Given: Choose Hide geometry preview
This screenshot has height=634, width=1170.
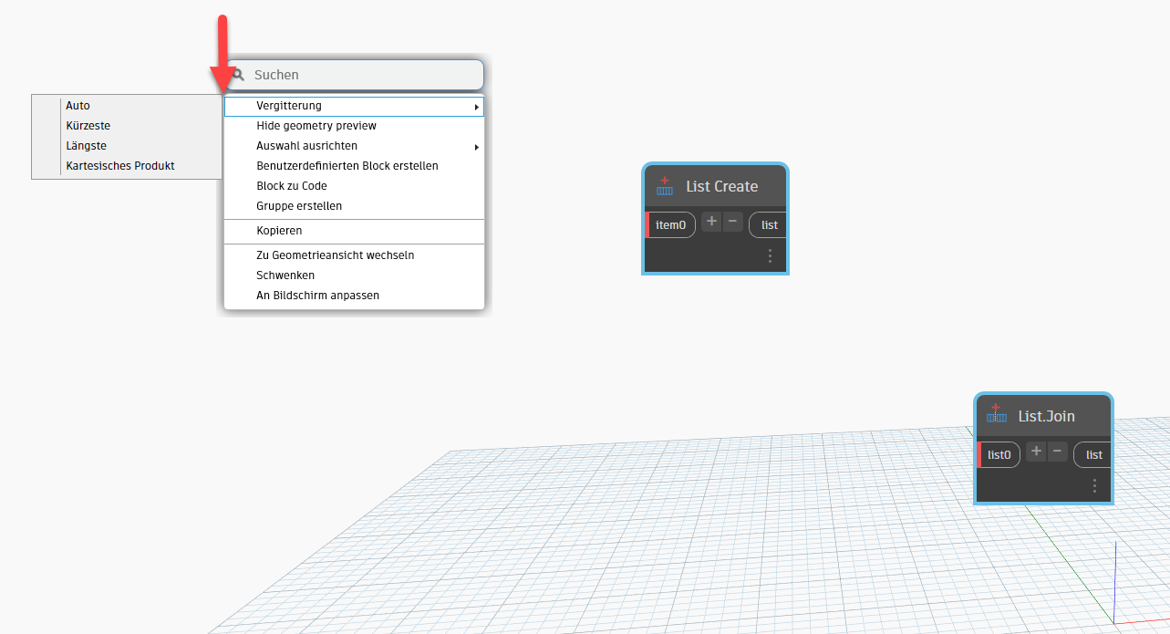Looking at the screenshot, I should (x=354, y=126).
